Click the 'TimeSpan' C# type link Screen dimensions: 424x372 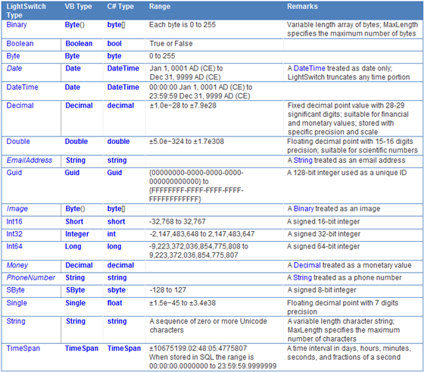tap(124, 349)
